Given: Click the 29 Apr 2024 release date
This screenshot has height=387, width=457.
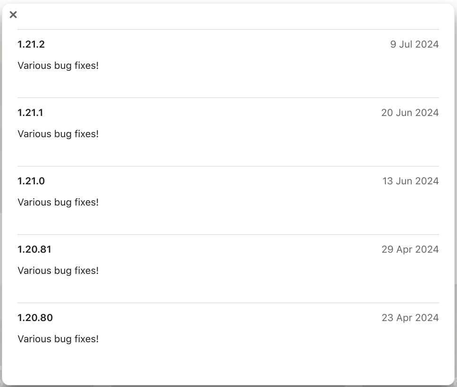Looking at the screenshot, I should [x=410, y=249].
